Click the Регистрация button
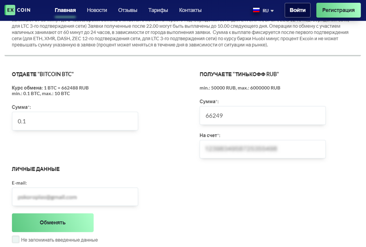 tap(338, 10)
